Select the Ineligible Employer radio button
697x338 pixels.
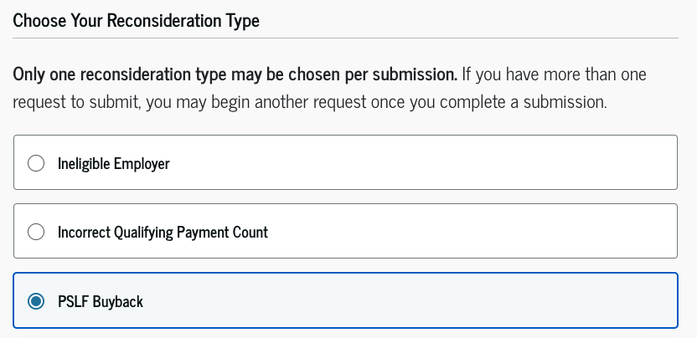(36, 163)
